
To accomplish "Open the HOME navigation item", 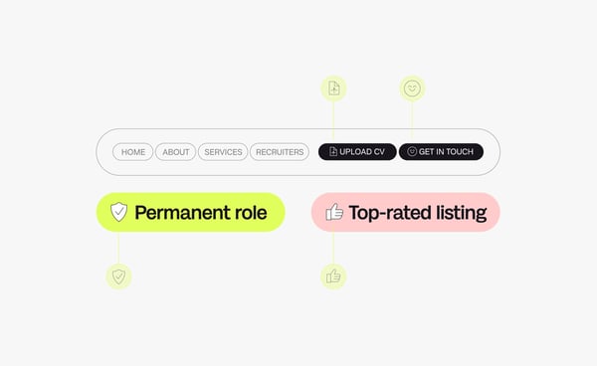I will [133, 152].
